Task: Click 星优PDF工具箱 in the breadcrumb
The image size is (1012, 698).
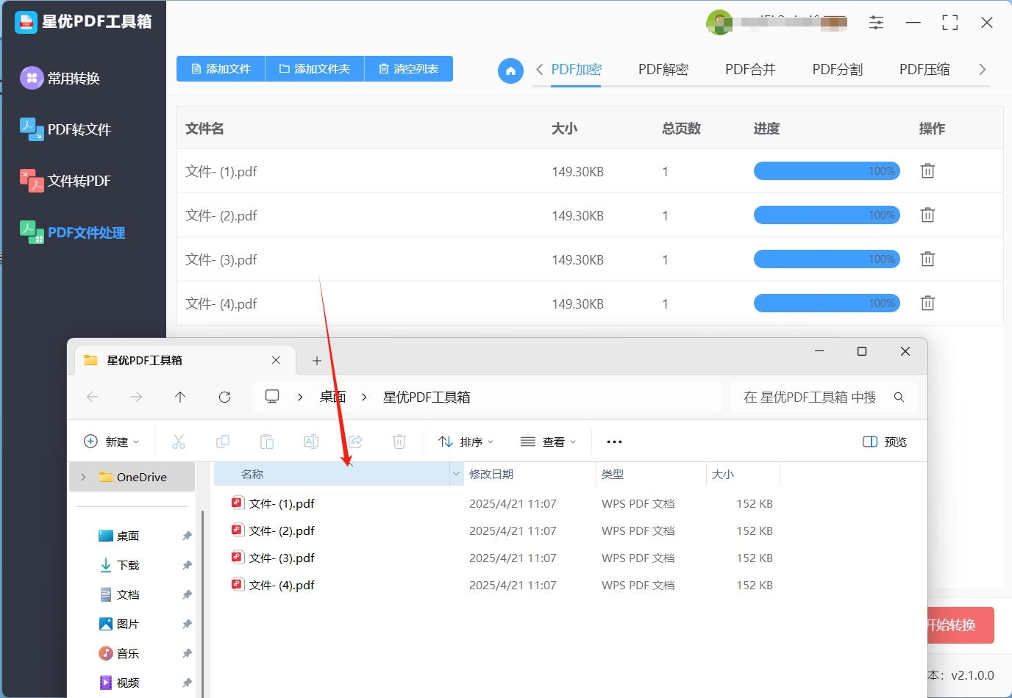Action: tap(427, 397)
